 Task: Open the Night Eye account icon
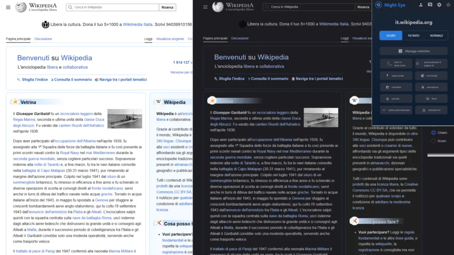pos(421,5)
